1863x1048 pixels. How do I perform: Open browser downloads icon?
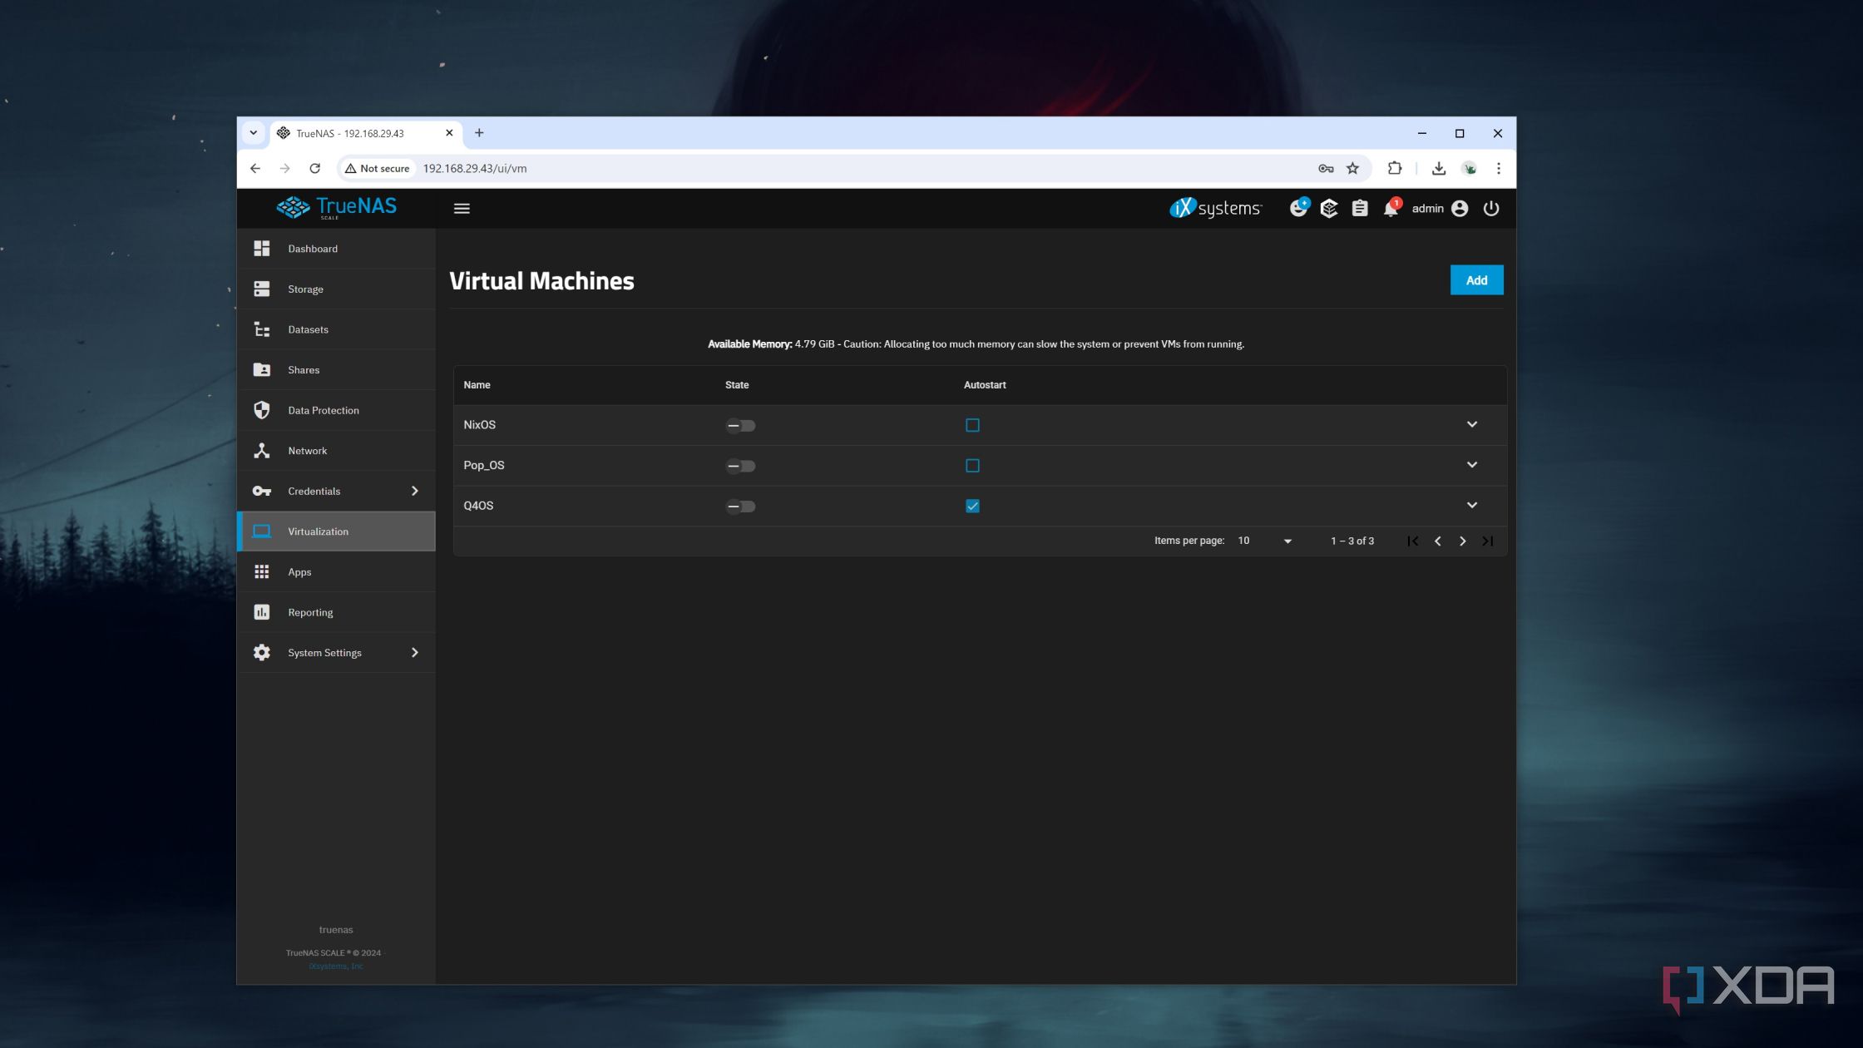tap(1438, 168)
